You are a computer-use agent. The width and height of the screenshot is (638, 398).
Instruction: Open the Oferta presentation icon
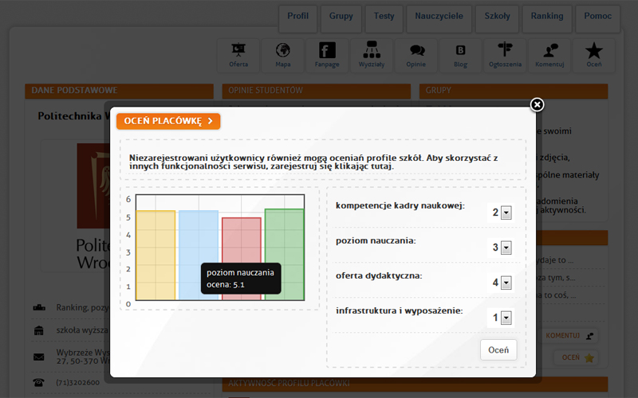click(x=238, y=55)
